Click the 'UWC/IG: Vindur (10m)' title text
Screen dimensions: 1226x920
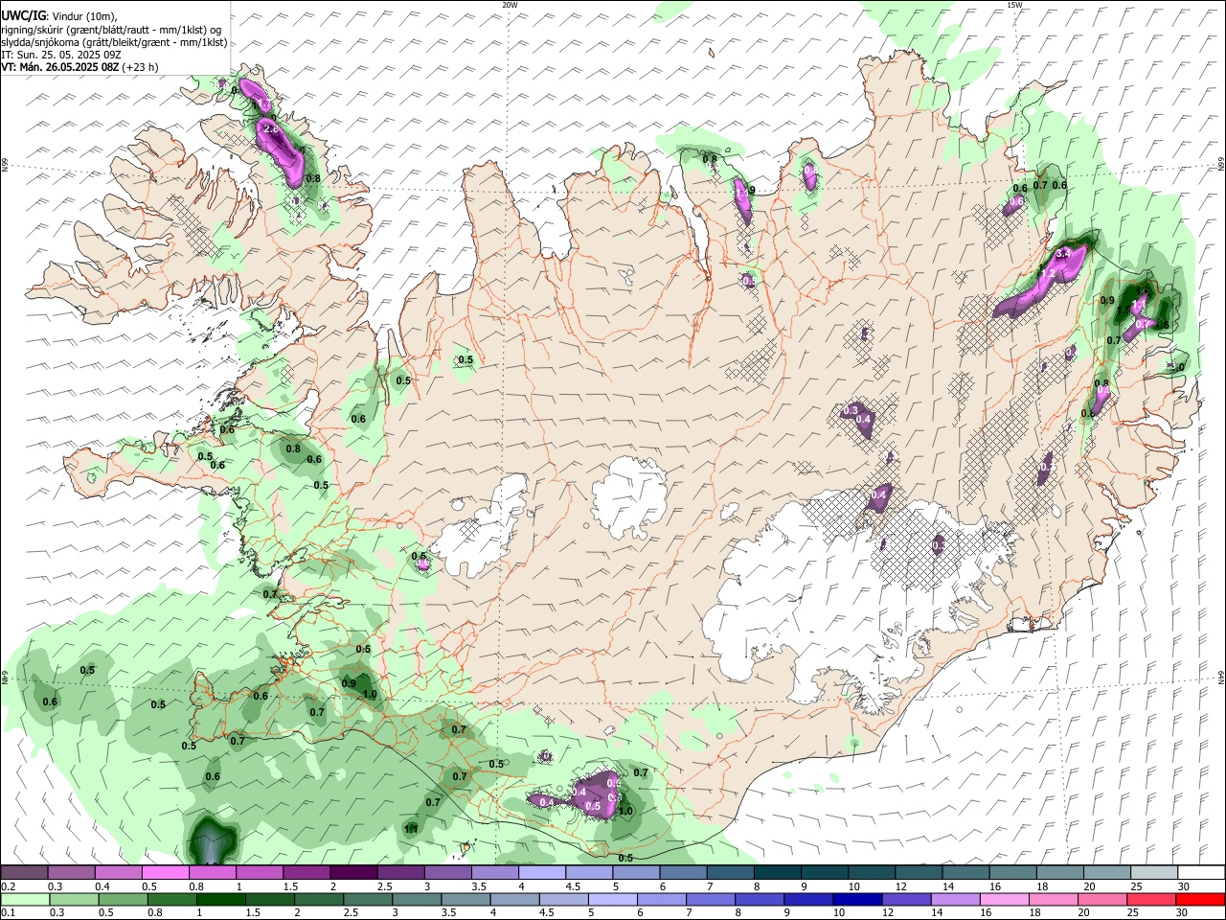pyautogui.click(x=59, y=14)
